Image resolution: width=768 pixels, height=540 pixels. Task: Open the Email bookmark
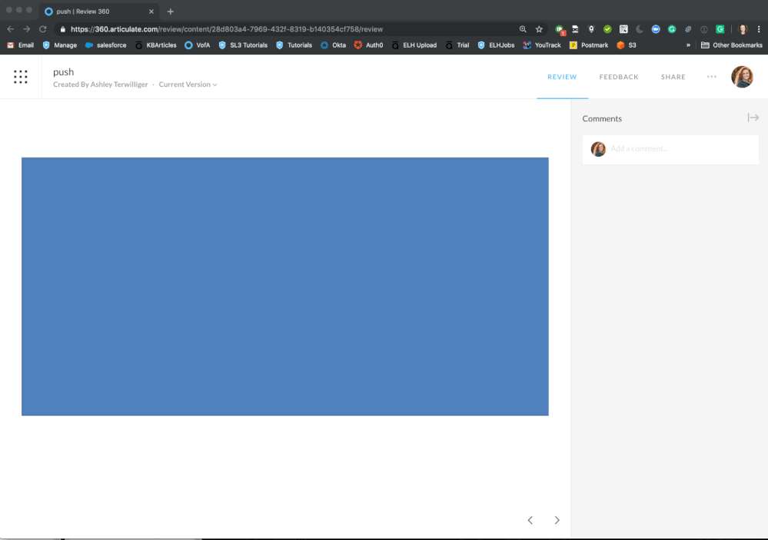click(21, 45)
